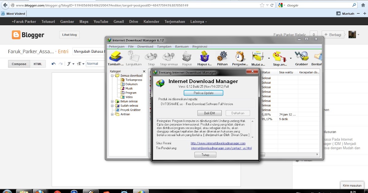The width and height of the screenshot is (368, 193).
Task: Select the Program category icon
Action: tap(123, 93)
